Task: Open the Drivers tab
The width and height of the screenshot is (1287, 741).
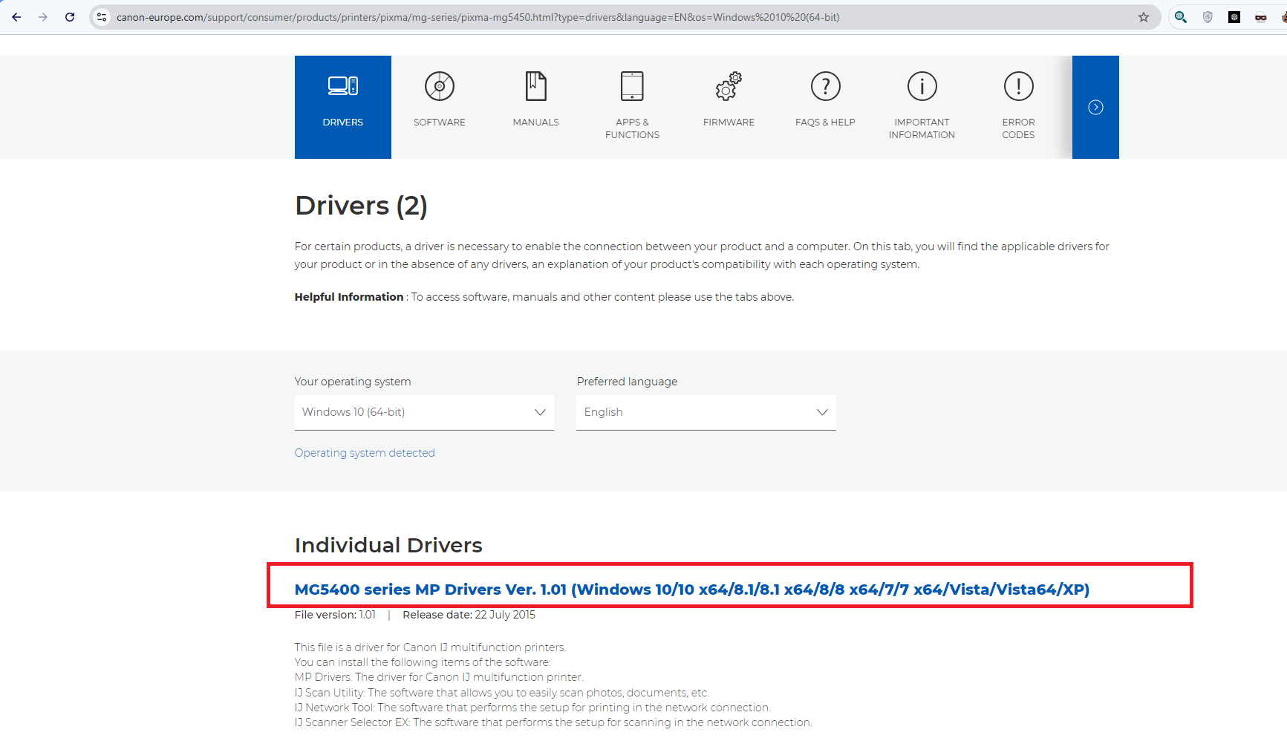Action: [x=343, y=107]
